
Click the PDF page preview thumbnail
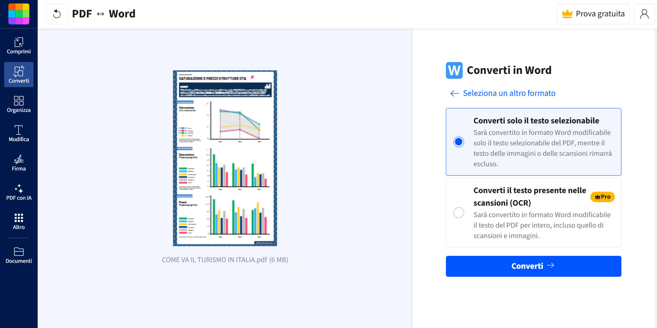(x=225, y=158)
